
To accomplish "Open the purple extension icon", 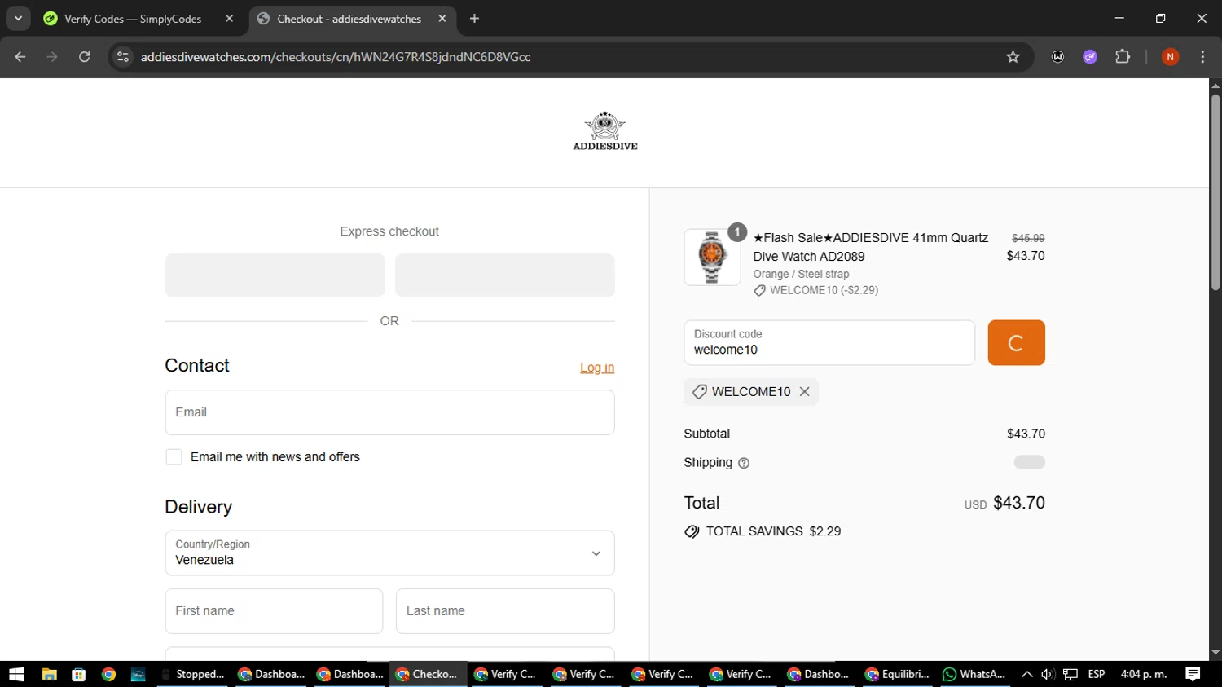I will tap(1090, 57).
